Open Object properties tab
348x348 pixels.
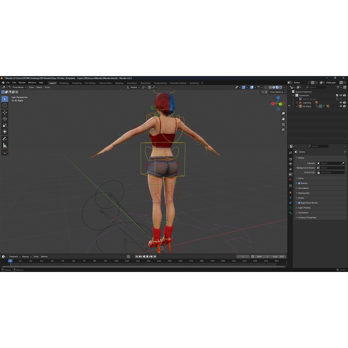pos(290,192)
